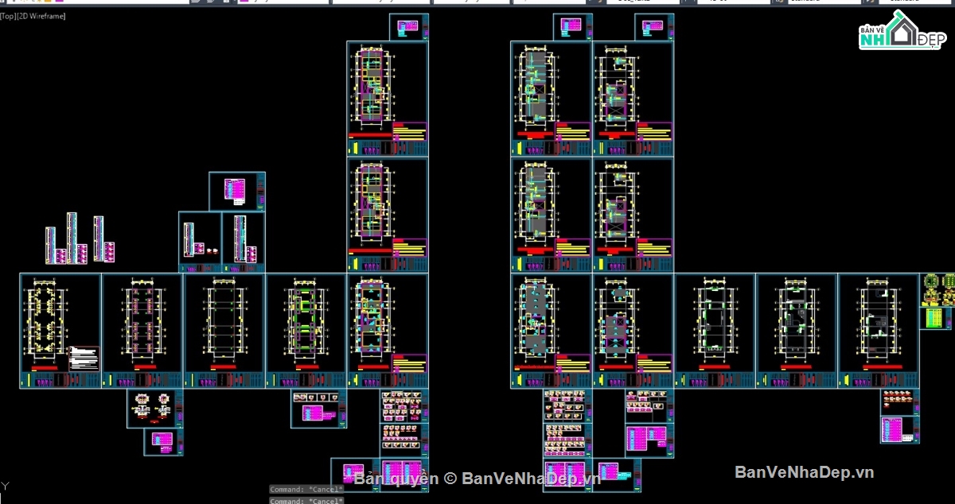Open the [Top] view control menu
This screenshot has width=955, height=504.
[x=7, y=16]
